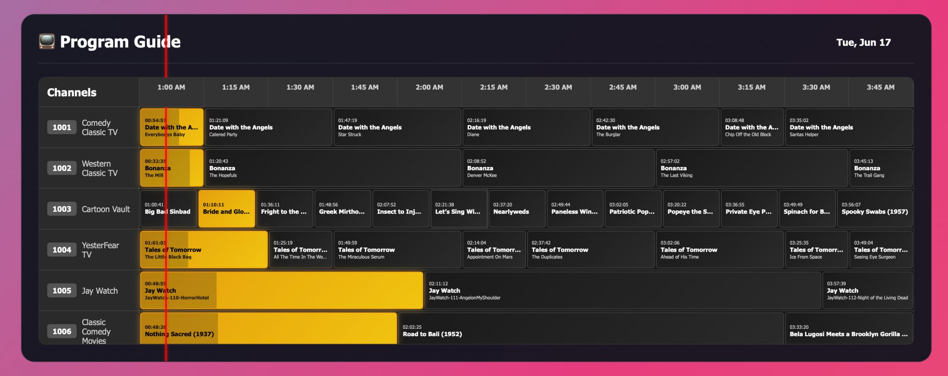Open Tales of Tomorrow Appointment On Mars
The height and width of the screenshot is (376, 948).
[494, 250]
